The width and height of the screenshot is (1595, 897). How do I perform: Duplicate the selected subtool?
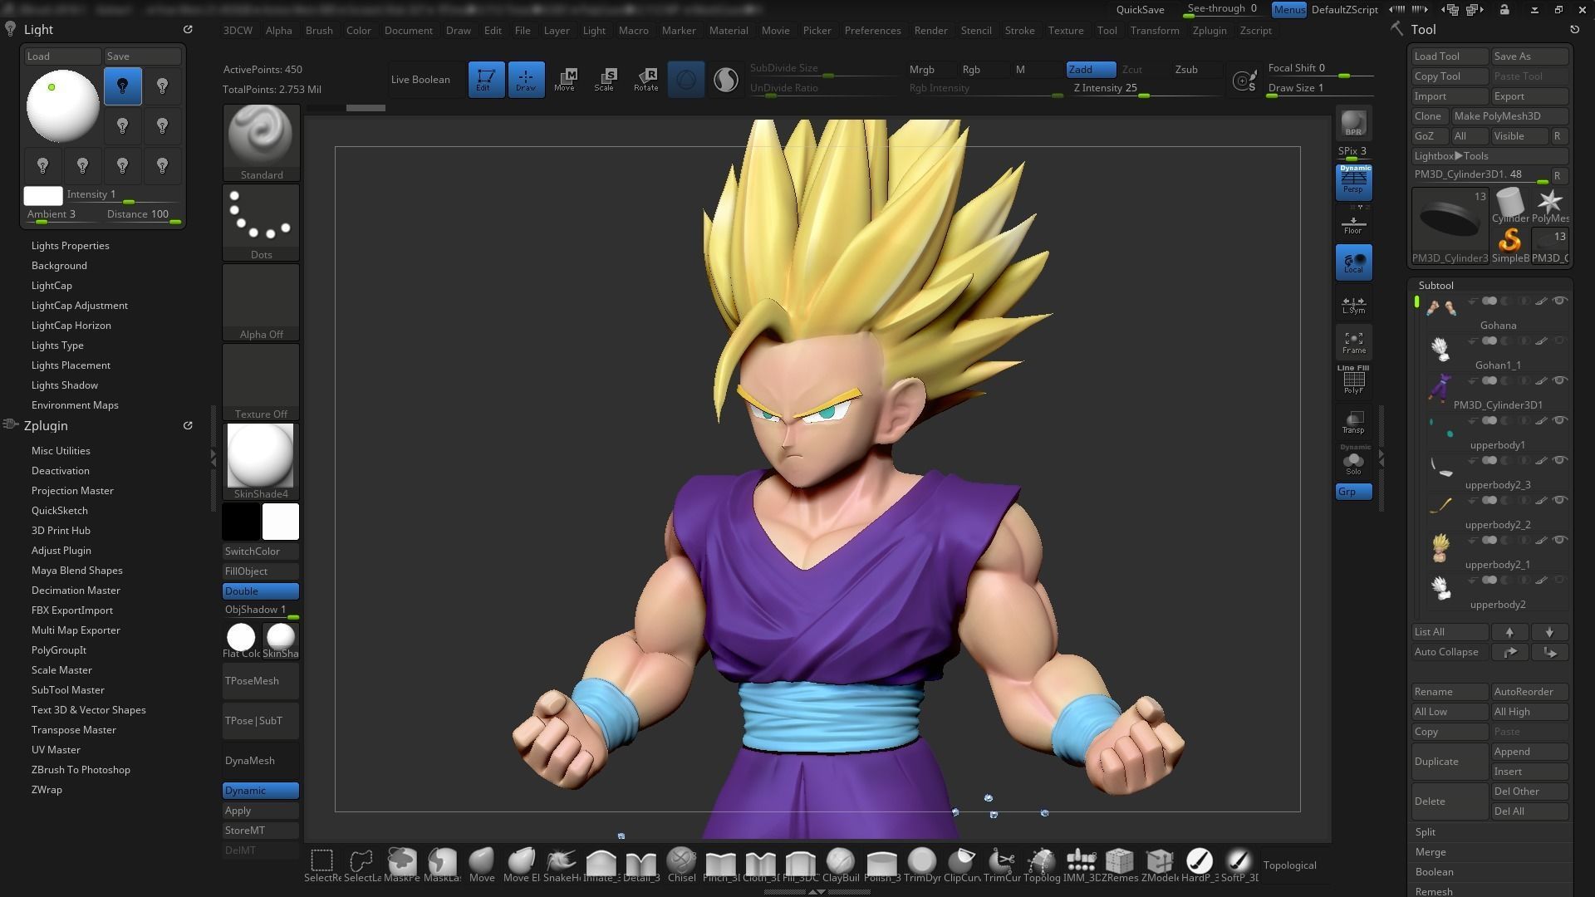click(1450, 762)
